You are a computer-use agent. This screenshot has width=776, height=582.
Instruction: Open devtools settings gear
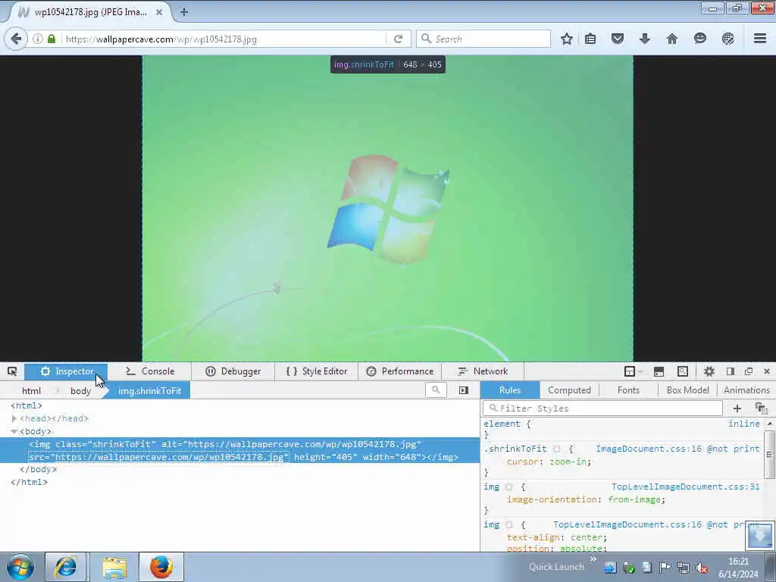[709, 371]
